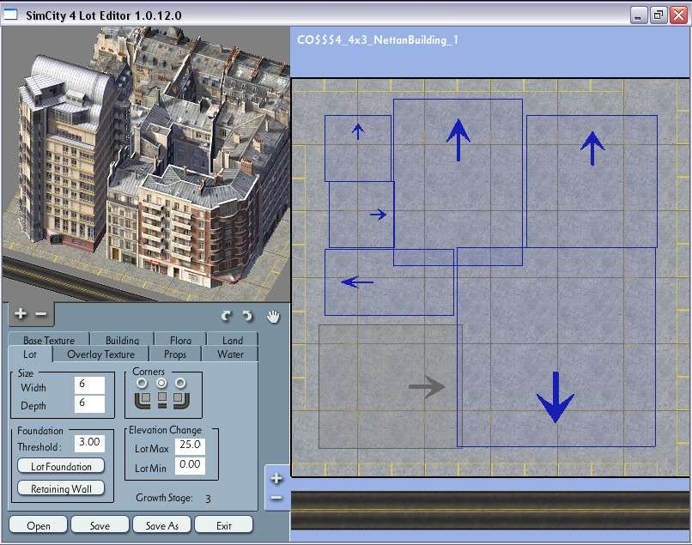692x545 pixels.
Task: Click the 3D building preview
Action: point(146,164)
